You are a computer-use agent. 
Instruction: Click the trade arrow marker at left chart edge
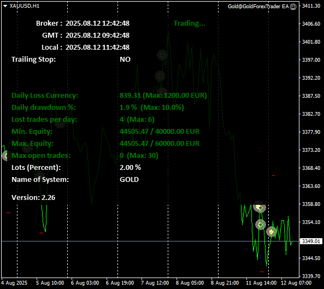[6, 156]
